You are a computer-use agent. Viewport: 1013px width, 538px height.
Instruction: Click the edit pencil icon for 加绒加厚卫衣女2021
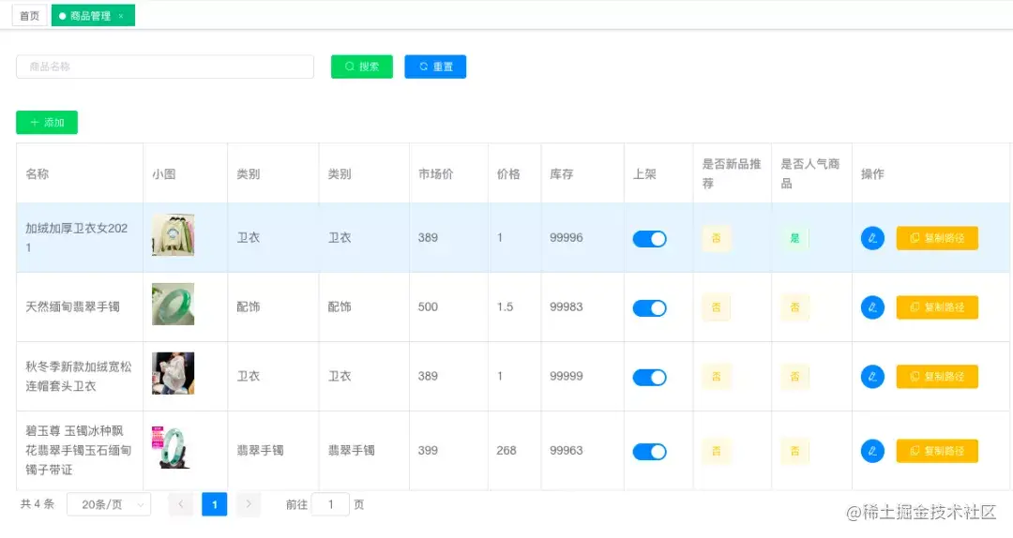pos(872,238)
